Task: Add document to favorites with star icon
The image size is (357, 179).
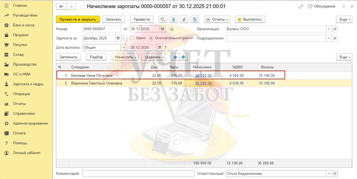Action: pyautogui.click(x=82, y=6)
